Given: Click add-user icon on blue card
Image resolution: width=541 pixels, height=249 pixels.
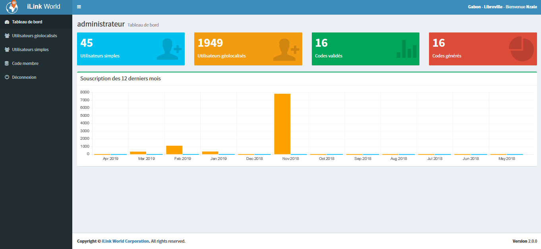Looking at the screenshot, I should pyautogui.click(x=169, y=49).
